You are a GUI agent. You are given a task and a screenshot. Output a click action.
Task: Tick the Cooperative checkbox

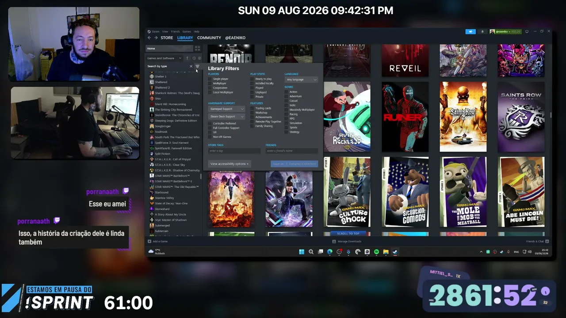click(210, 88)
